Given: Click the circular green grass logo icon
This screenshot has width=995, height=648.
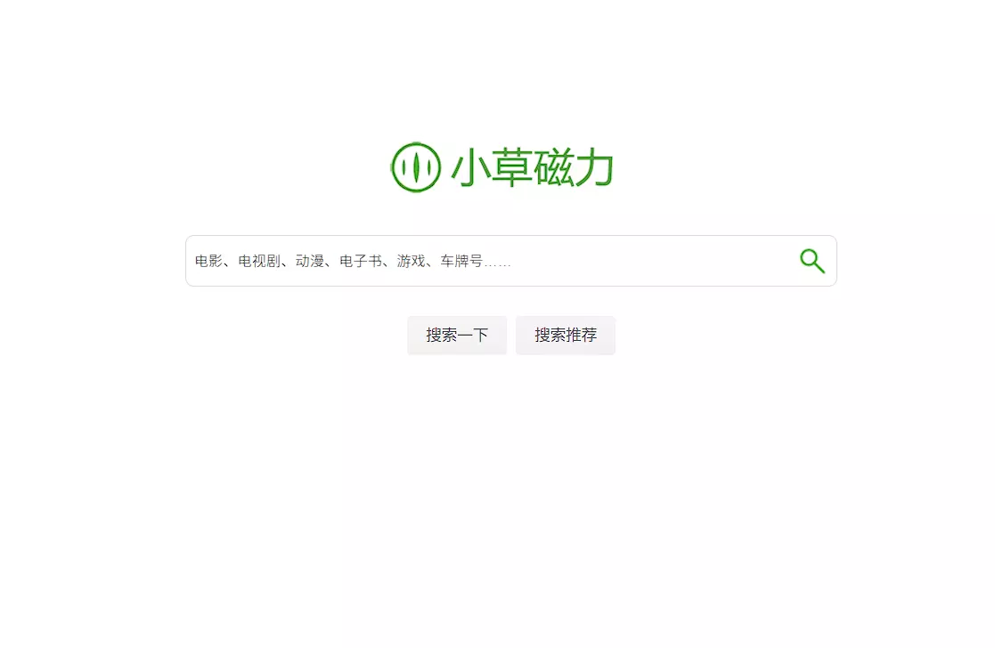Looking at the screenshot, I should (416, 167).
